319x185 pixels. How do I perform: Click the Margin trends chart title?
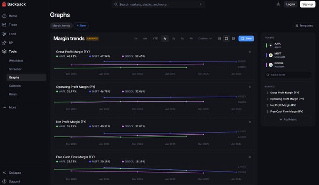click(x=69, y=39)
